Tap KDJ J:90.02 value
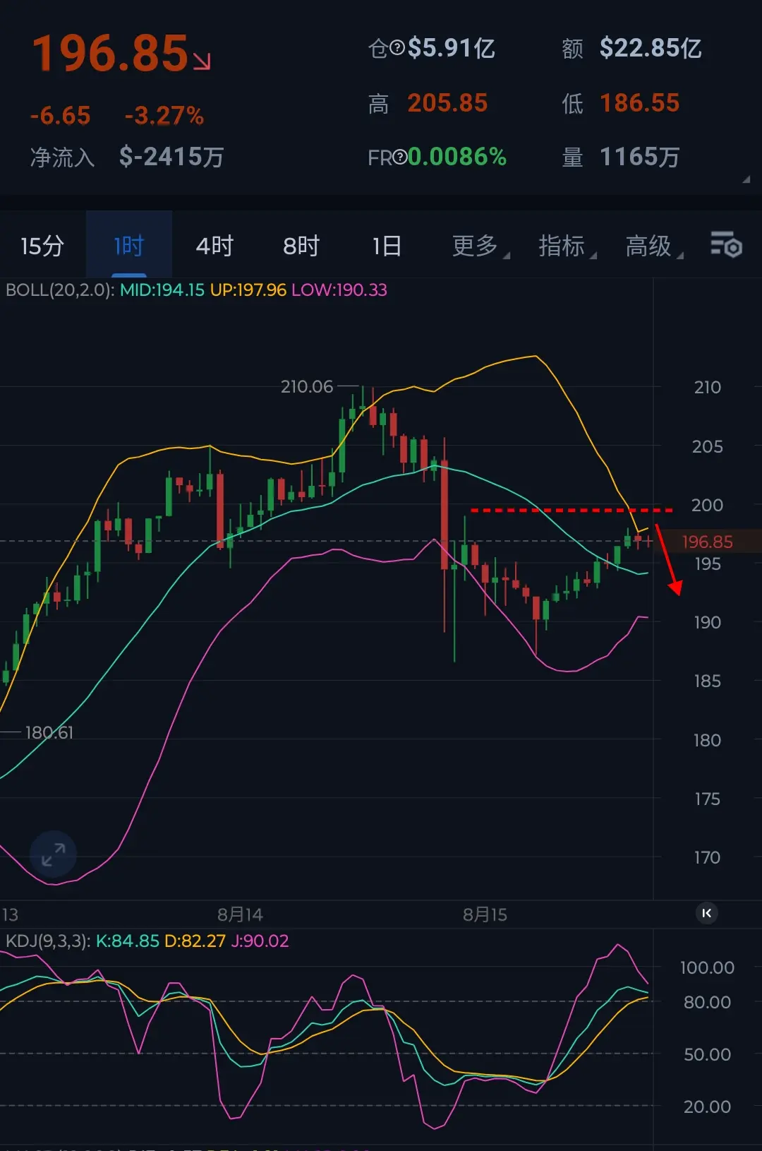This screenshot has width=762, height=1151. tap(260, 941)
